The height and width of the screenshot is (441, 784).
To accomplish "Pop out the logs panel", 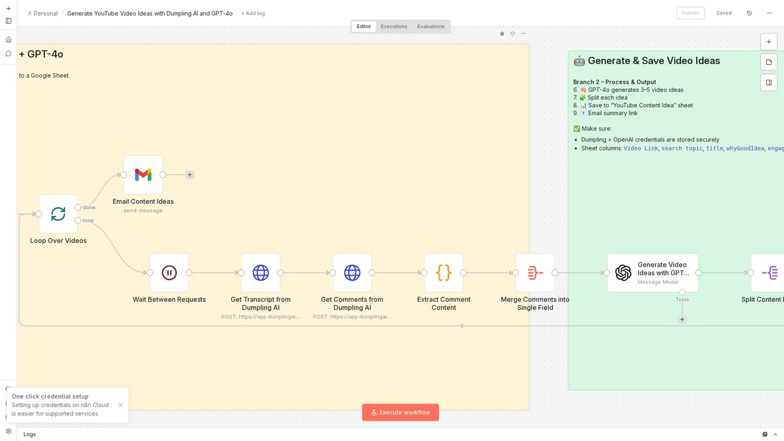I will [765, 434].
